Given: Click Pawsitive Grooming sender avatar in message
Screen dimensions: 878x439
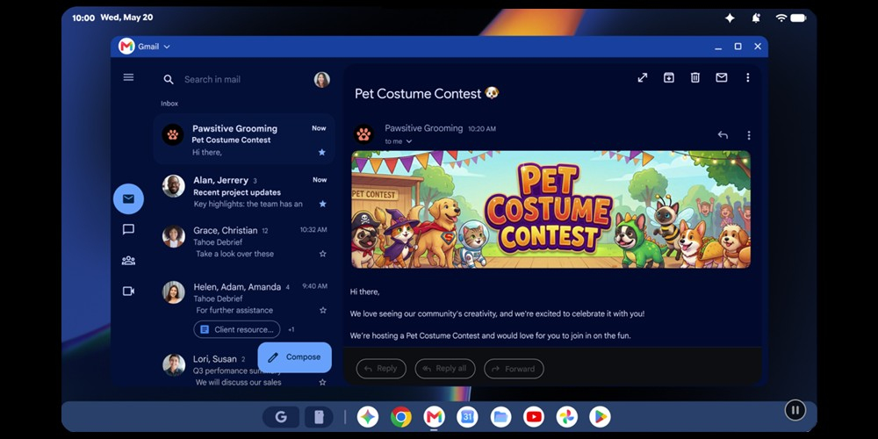Looking at the screenshot, I should (364, 134).
